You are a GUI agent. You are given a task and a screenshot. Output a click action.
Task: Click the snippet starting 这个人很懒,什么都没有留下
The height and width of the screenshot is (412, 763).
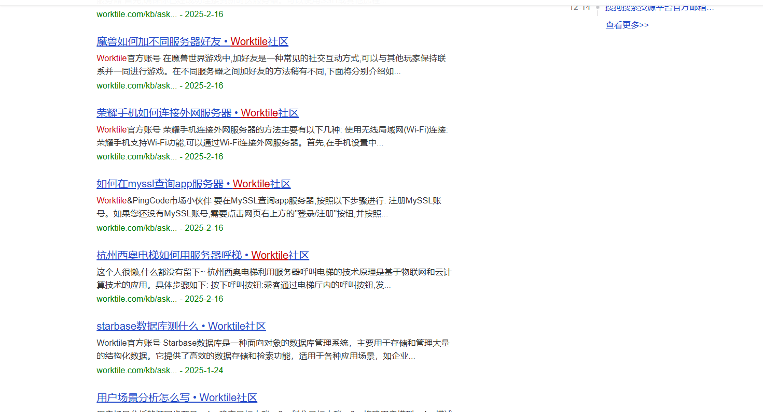pyautogui.click(x=274, y=278)
